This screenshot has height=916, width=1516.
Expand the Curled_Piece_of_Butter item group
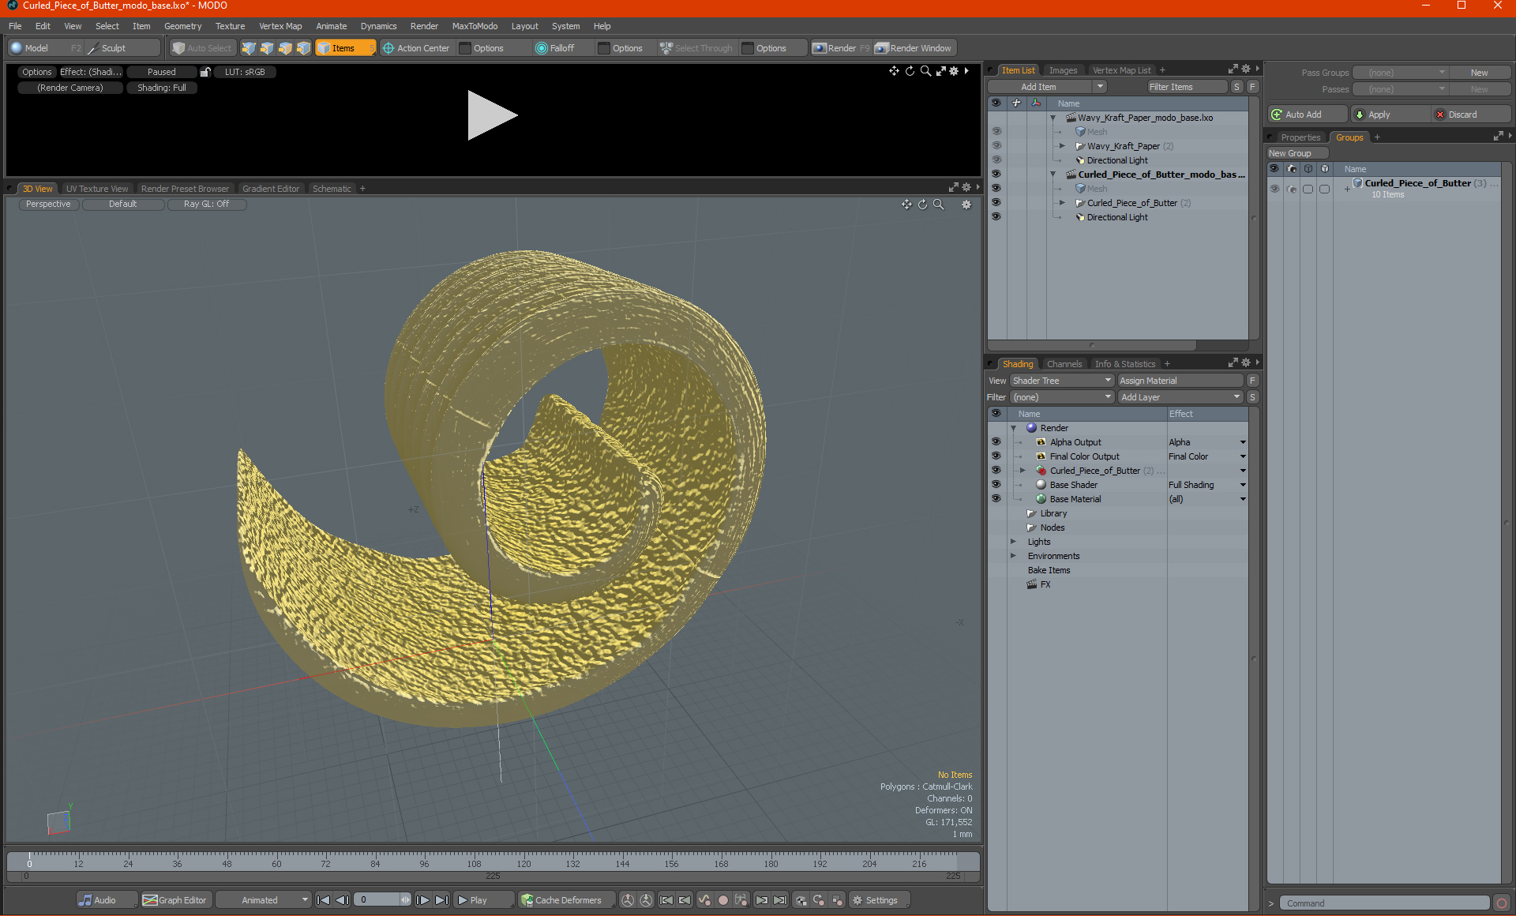[1062, 203]
